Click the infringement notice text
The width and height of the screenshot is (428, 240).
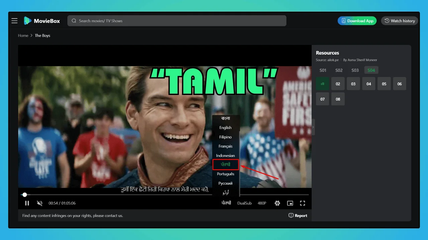[73, 216]
